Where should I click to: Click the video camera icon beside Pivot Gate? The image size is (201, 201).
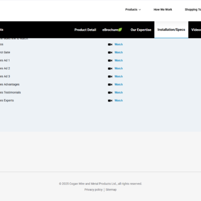pyautogui.click(x=110, y=52)
